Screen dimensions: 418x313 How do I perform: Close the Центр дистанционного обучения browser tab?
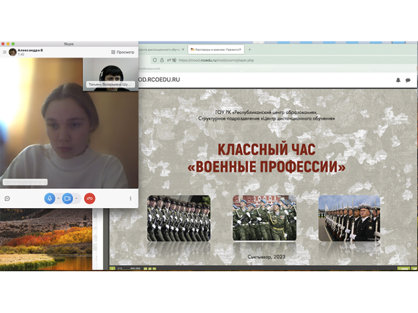(x=183, y=49)
